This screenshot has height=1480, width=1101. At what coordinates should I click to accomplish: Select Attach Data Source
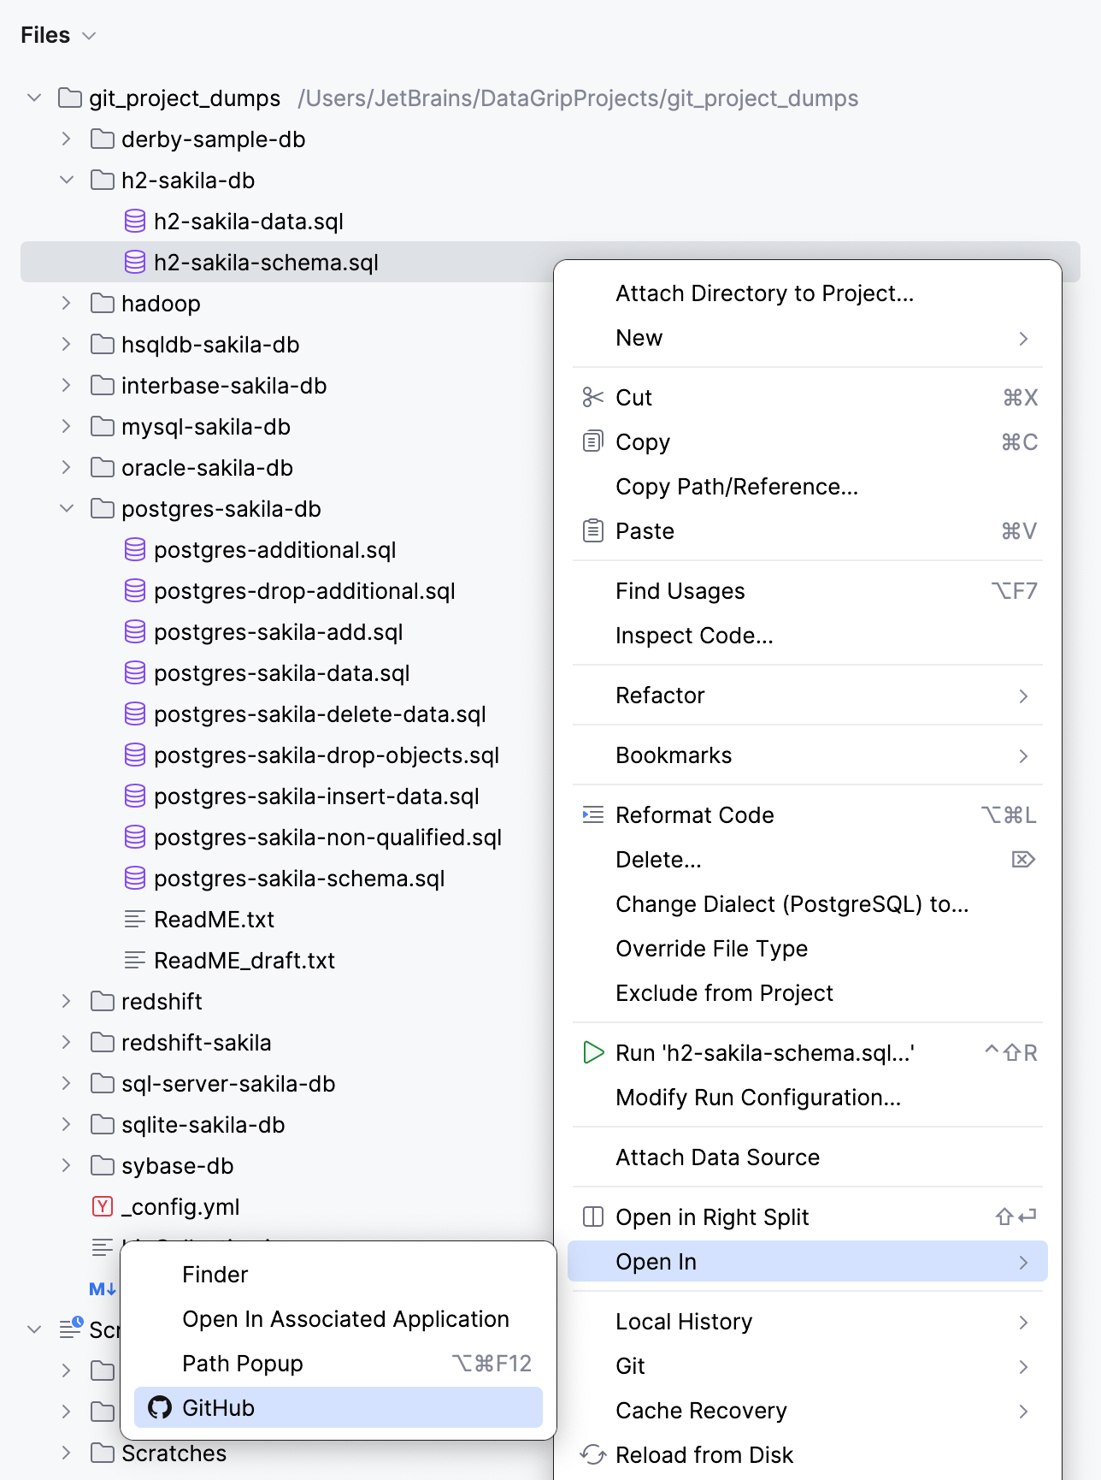(x=808, y=1157)
